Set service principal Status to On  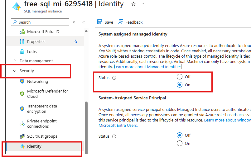click(x=180, y=143)
